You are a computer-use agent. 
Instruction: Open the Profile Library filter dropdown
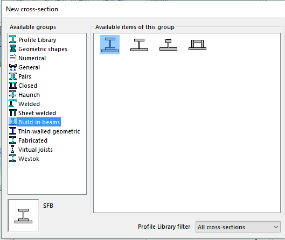tap(238, 227)
